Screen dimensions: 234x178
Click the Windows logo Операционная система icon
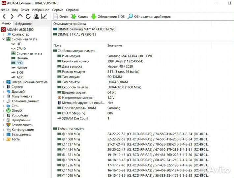9,82
